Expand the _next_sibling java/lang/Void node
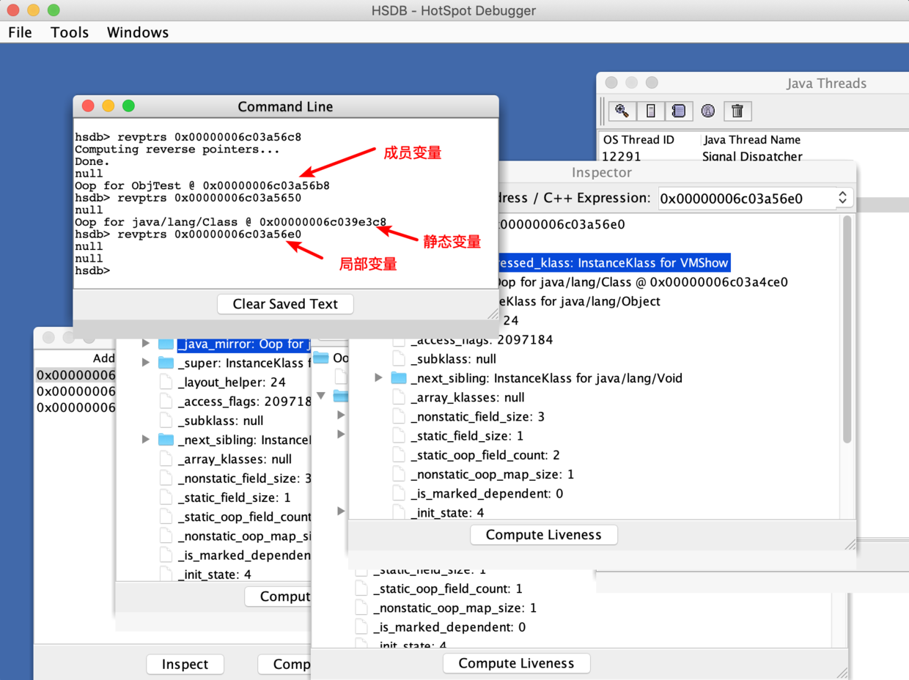 [x=378, y=378]
